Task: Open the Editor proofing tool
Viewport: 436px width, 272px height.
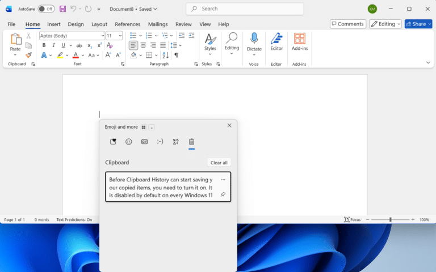Action: click(x=276, y=41)
